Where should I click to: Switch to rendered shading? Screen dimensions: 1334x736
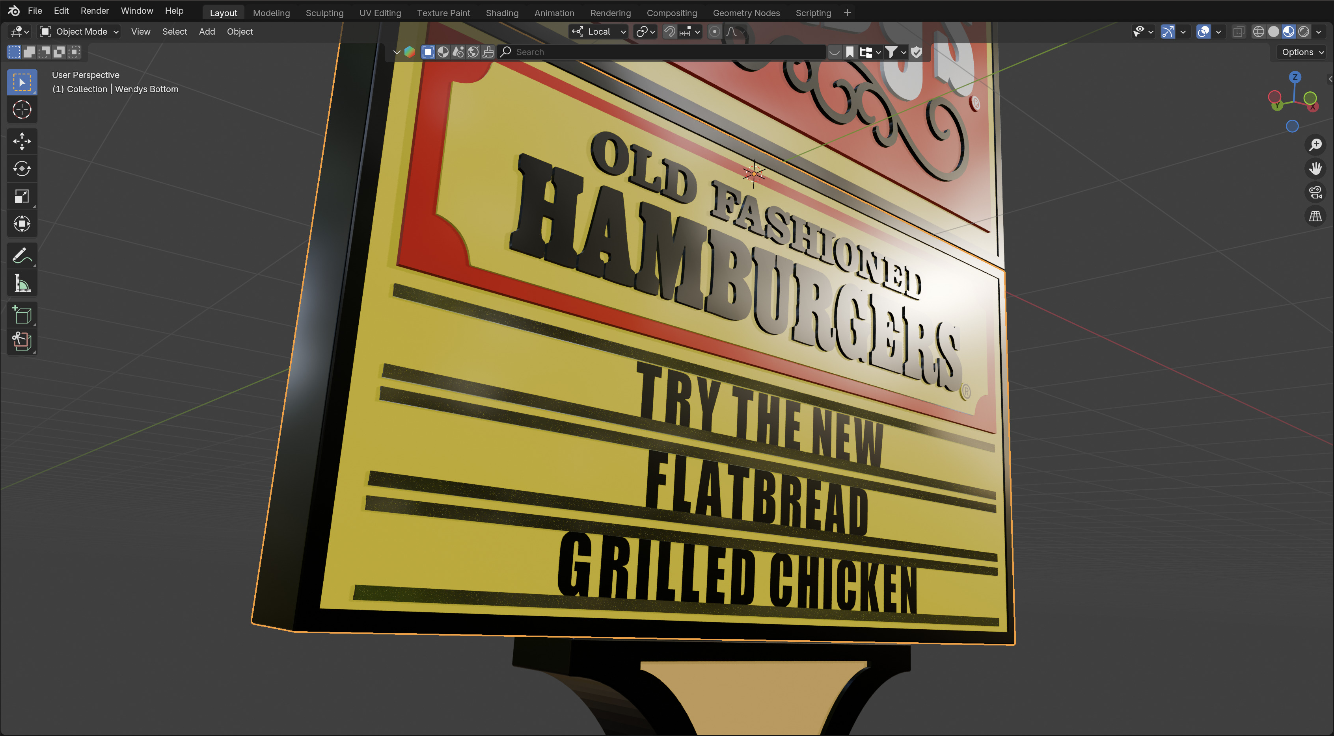point(1303,32)
